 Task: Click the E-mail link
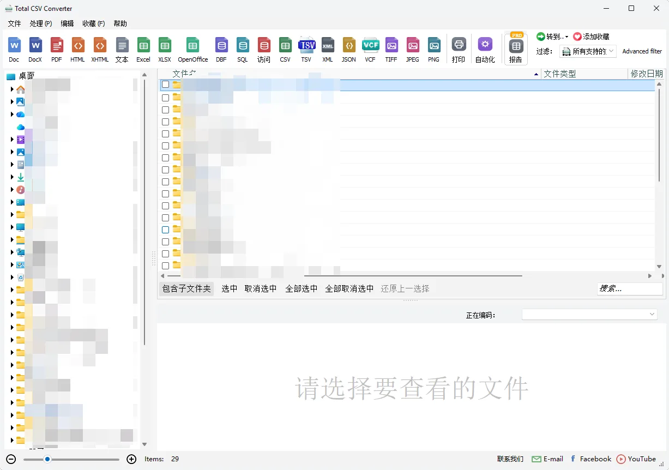click(x=547, y=459)
